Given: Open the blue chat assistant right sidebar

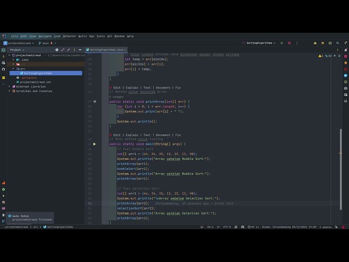Looking at the screenshot, I should (x=346, y=75).
